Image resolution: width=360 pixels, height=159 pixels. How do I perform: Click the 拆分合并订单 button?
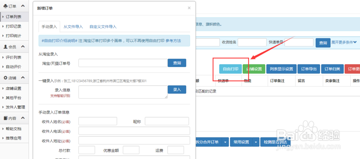[x=208, y=142]
